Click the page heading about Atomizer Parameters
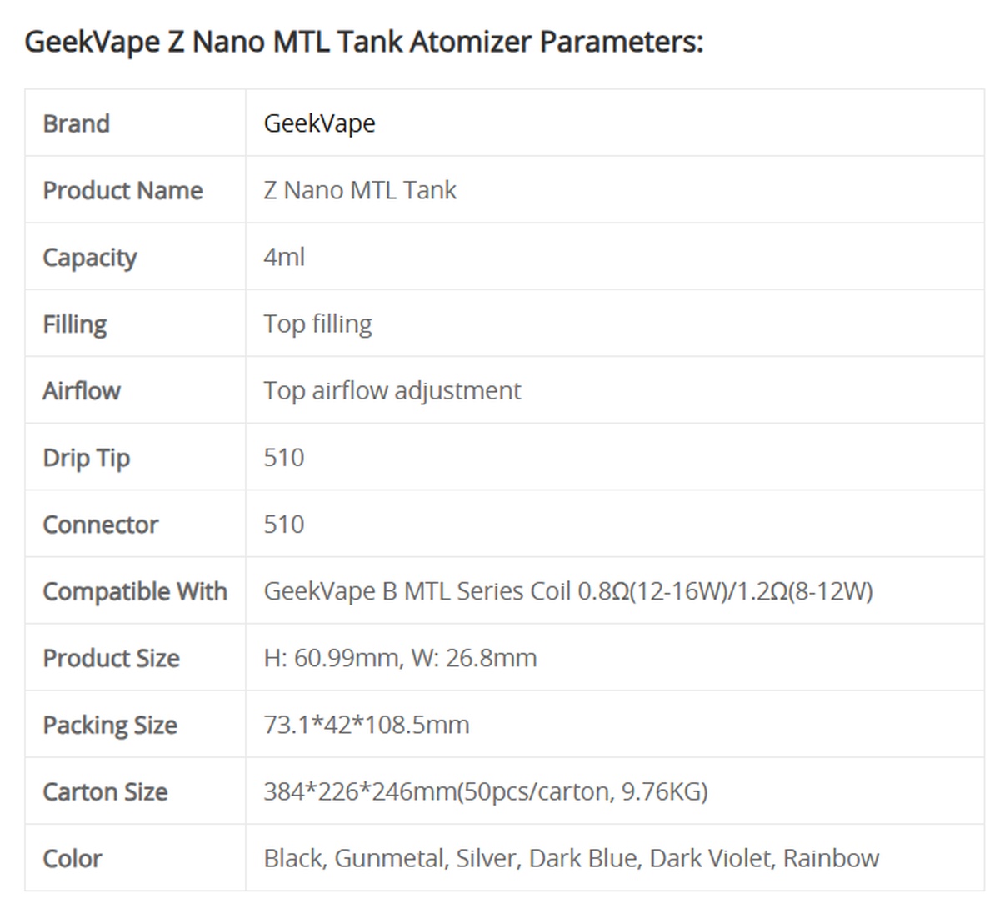 click(364, 41)
